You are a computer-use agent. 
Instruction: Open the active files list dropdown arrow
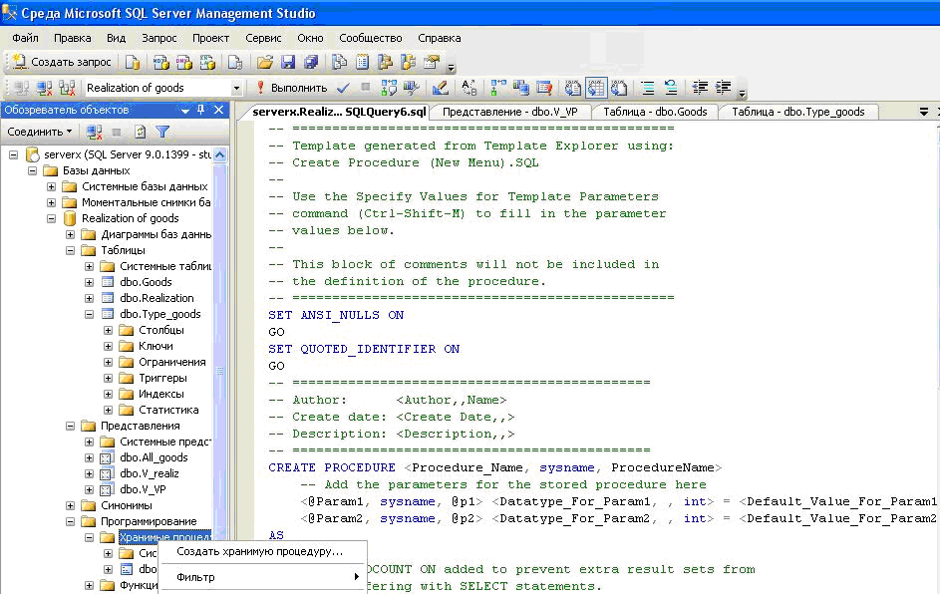924,112
